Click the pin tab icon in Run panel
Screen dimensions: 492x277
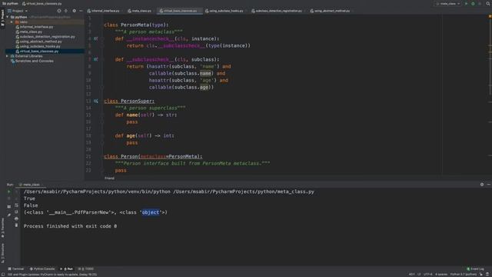tap(8, 215)
